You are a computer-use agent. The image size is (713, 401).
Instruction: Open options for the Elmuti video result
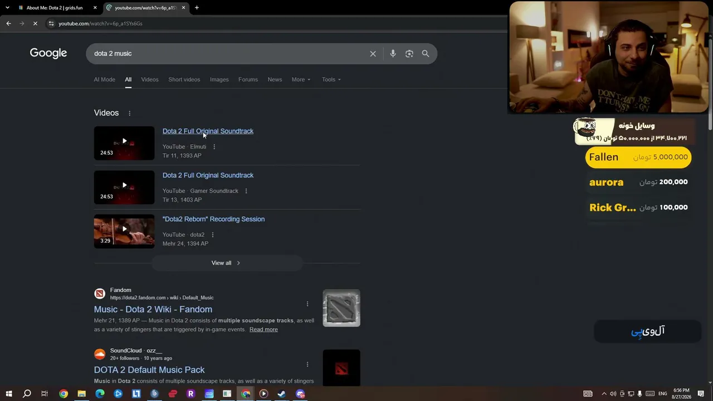pos(214,147)
